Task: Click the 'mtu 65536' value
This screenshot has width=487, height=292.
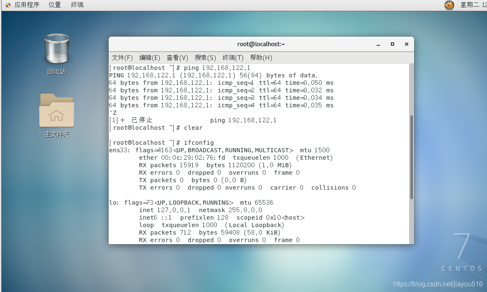Action: (x=256, y=203)
